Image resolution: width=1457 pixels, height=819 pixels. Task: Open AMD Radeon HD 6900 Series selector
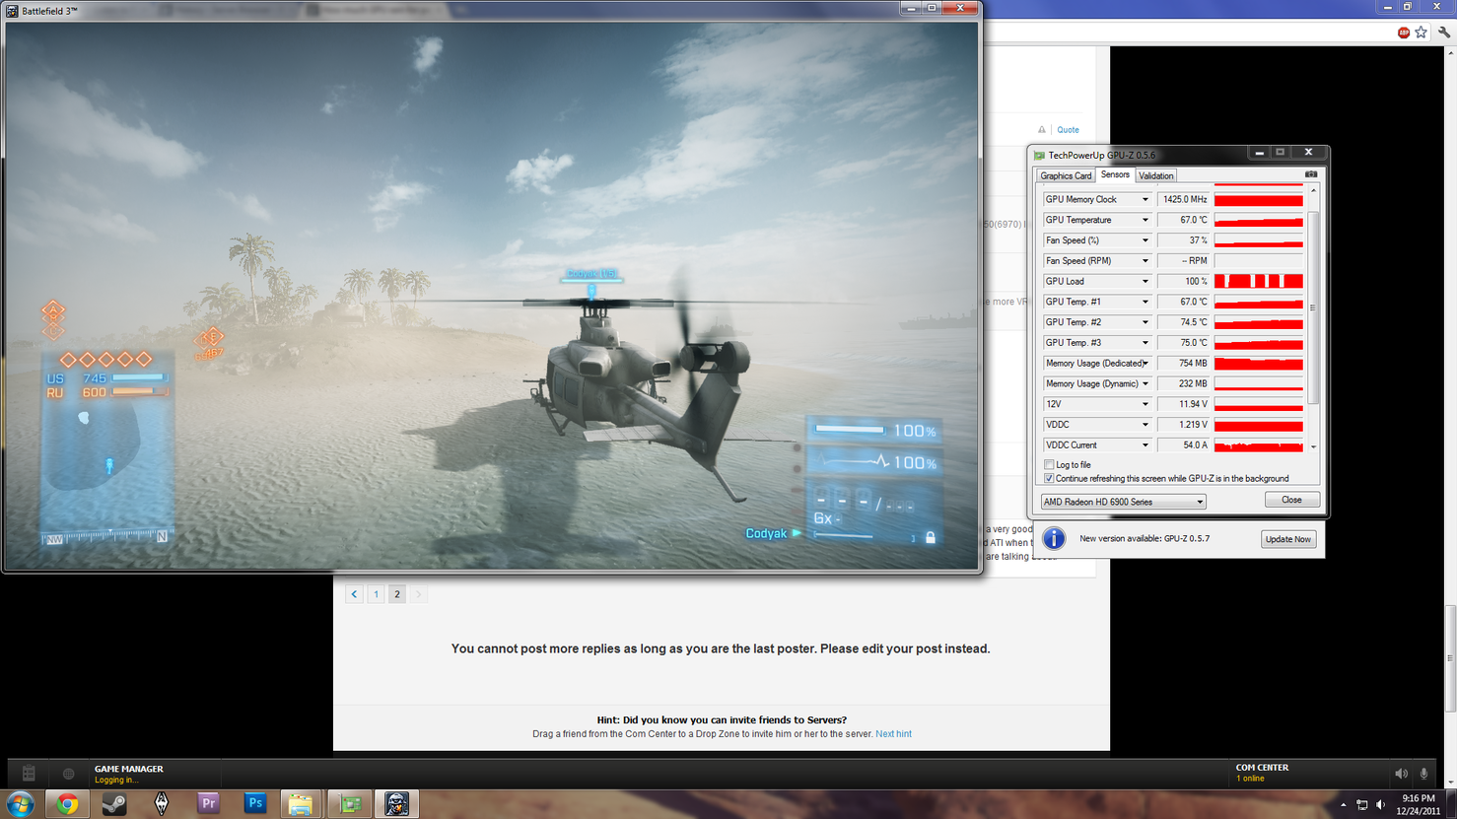[x=1123, y=502]
